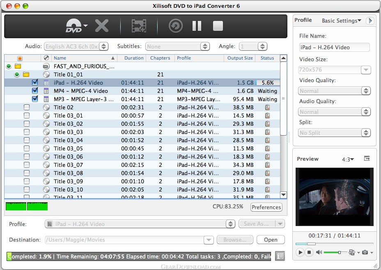Click the Browse... button
The width and height of the screenshot is (381, 270).
(x=235, y=240)
